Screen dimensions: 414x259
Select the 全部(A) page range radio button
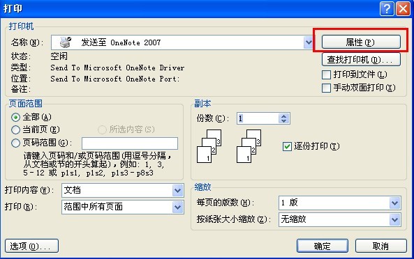(15, 117)
